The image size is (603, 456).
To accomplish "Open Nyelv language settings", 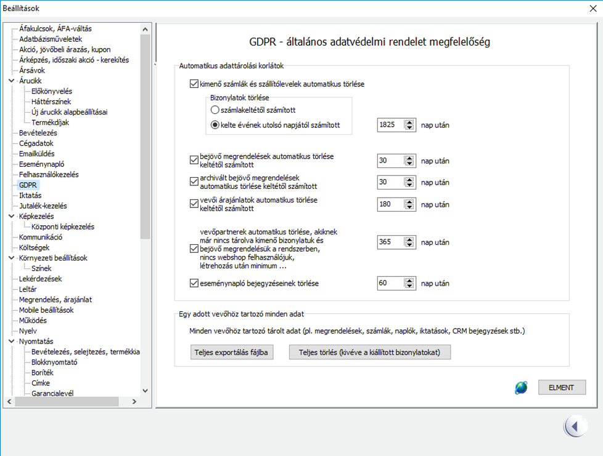I will coord(28,331).
